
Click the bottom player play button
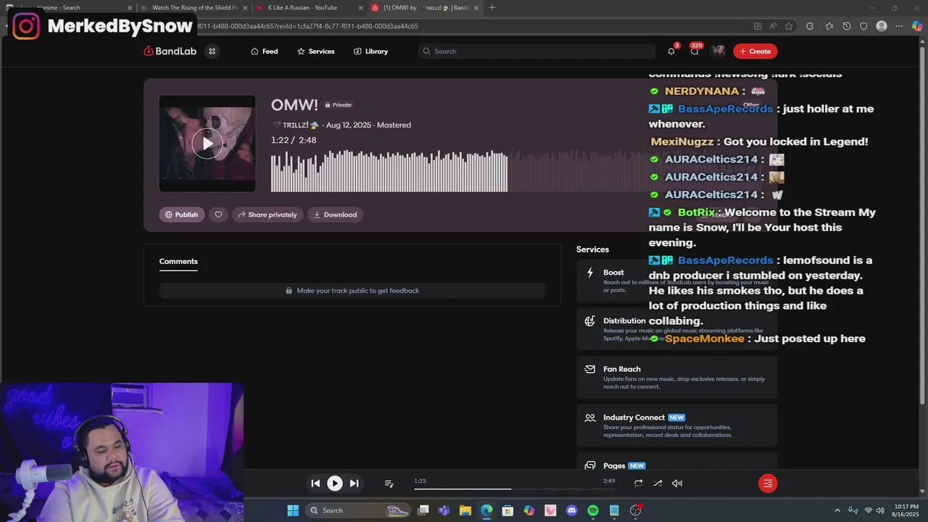334,483
